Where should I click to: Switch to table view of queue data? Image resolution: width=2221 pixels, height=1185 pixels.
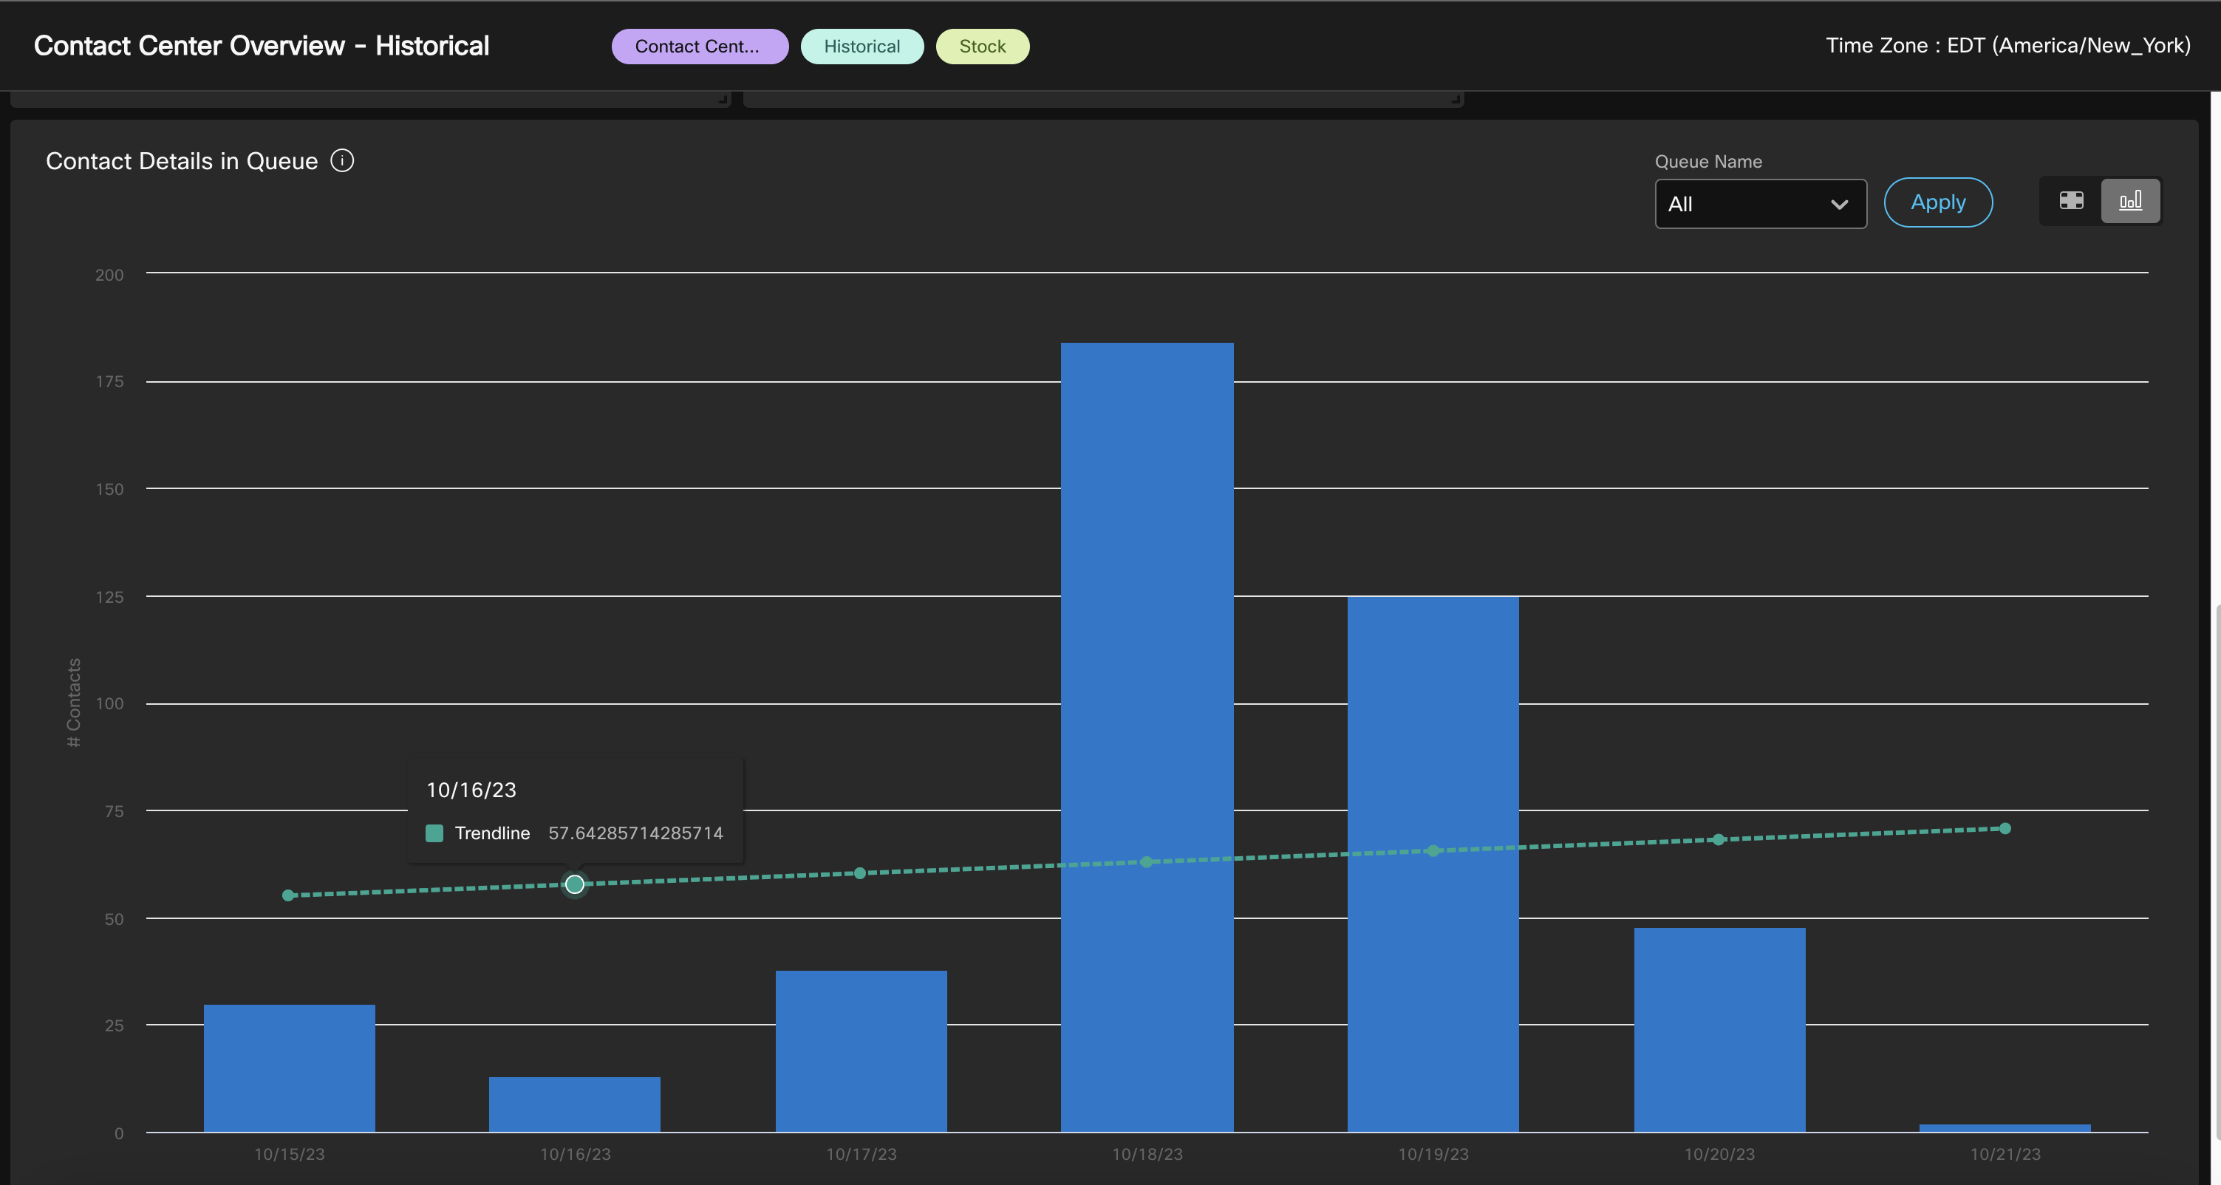click(2070, 201)
